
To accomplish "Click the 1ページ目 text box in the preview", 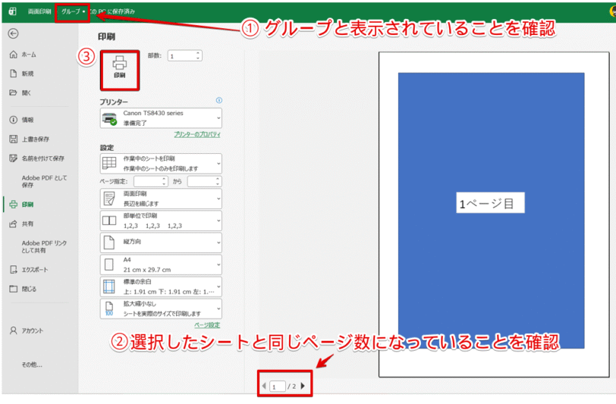I will click(x=490, y=203).
